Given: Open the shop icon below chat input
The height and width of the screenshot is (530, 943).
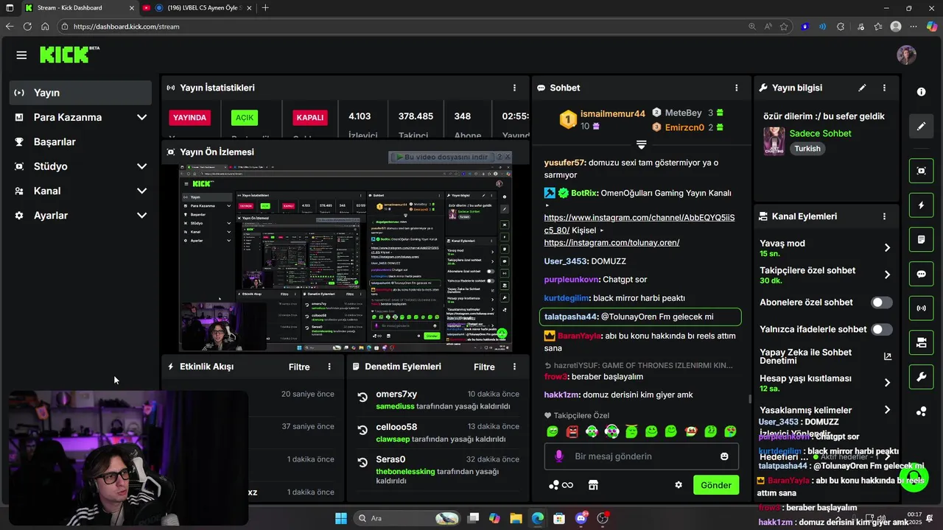Looking at the screenshot, I should [593, 485].
